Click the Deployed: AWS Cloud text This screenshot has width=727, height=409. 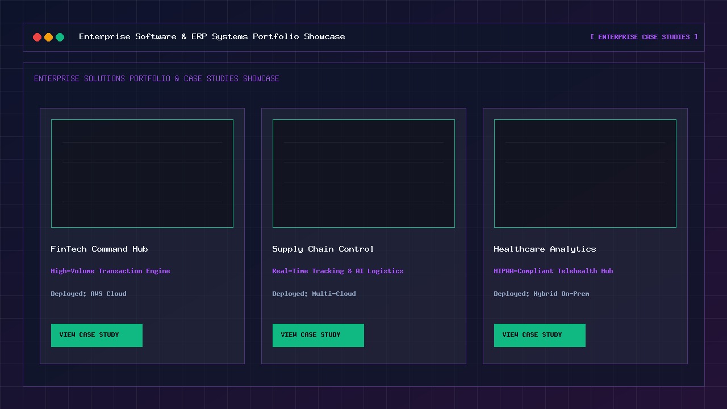point(89,294)
